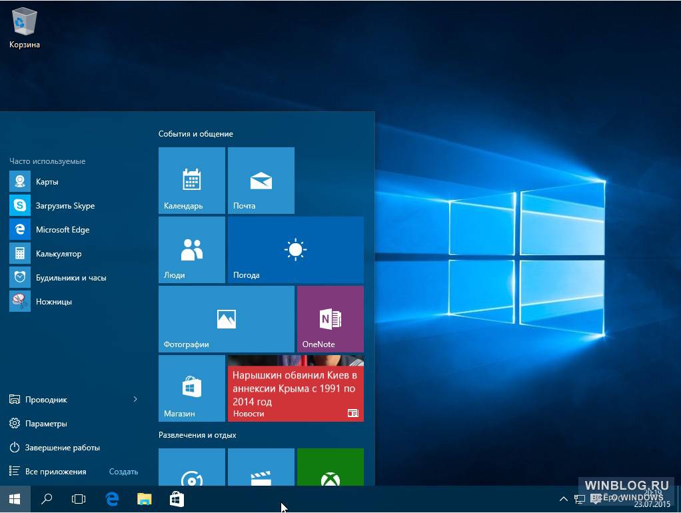Open the Xbox green tile
Screen dimensions: 681x513
(x=331, y=467)
